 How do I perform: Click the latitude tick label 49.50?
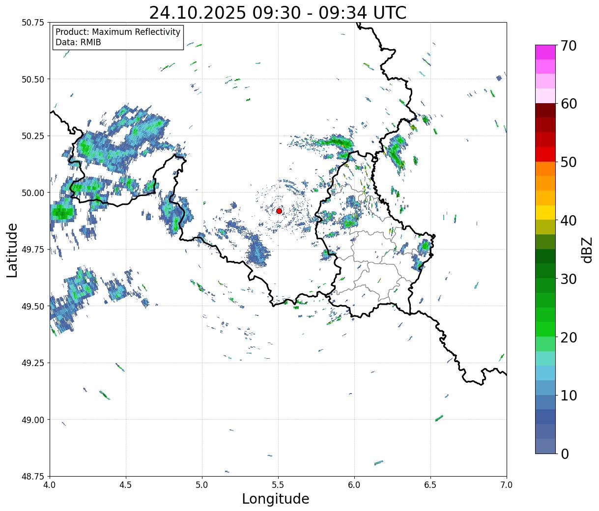[x=33, y=306]
